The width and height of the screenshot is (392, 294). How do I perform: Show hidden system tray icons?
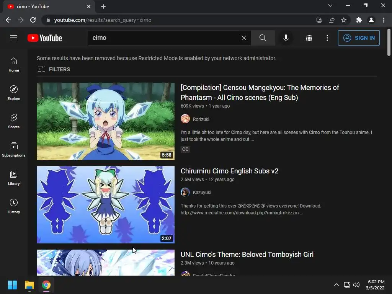[x=336, y=285]
